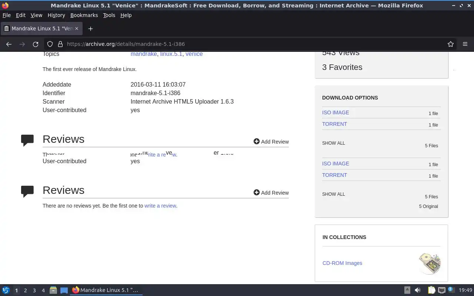Image resolution: width=474 pixels, height=296 pixels.
Task: Click the identifier value 'mandrake-5.1-i386'
Action: 156,93
